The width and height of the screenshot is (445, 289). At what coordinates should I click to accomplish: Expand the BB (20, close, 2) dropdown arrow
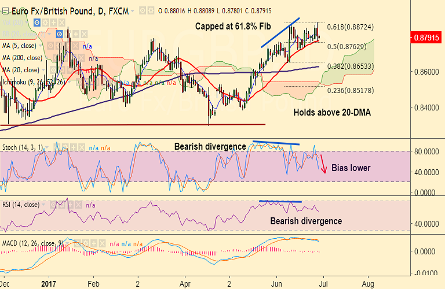pos(49,34)
